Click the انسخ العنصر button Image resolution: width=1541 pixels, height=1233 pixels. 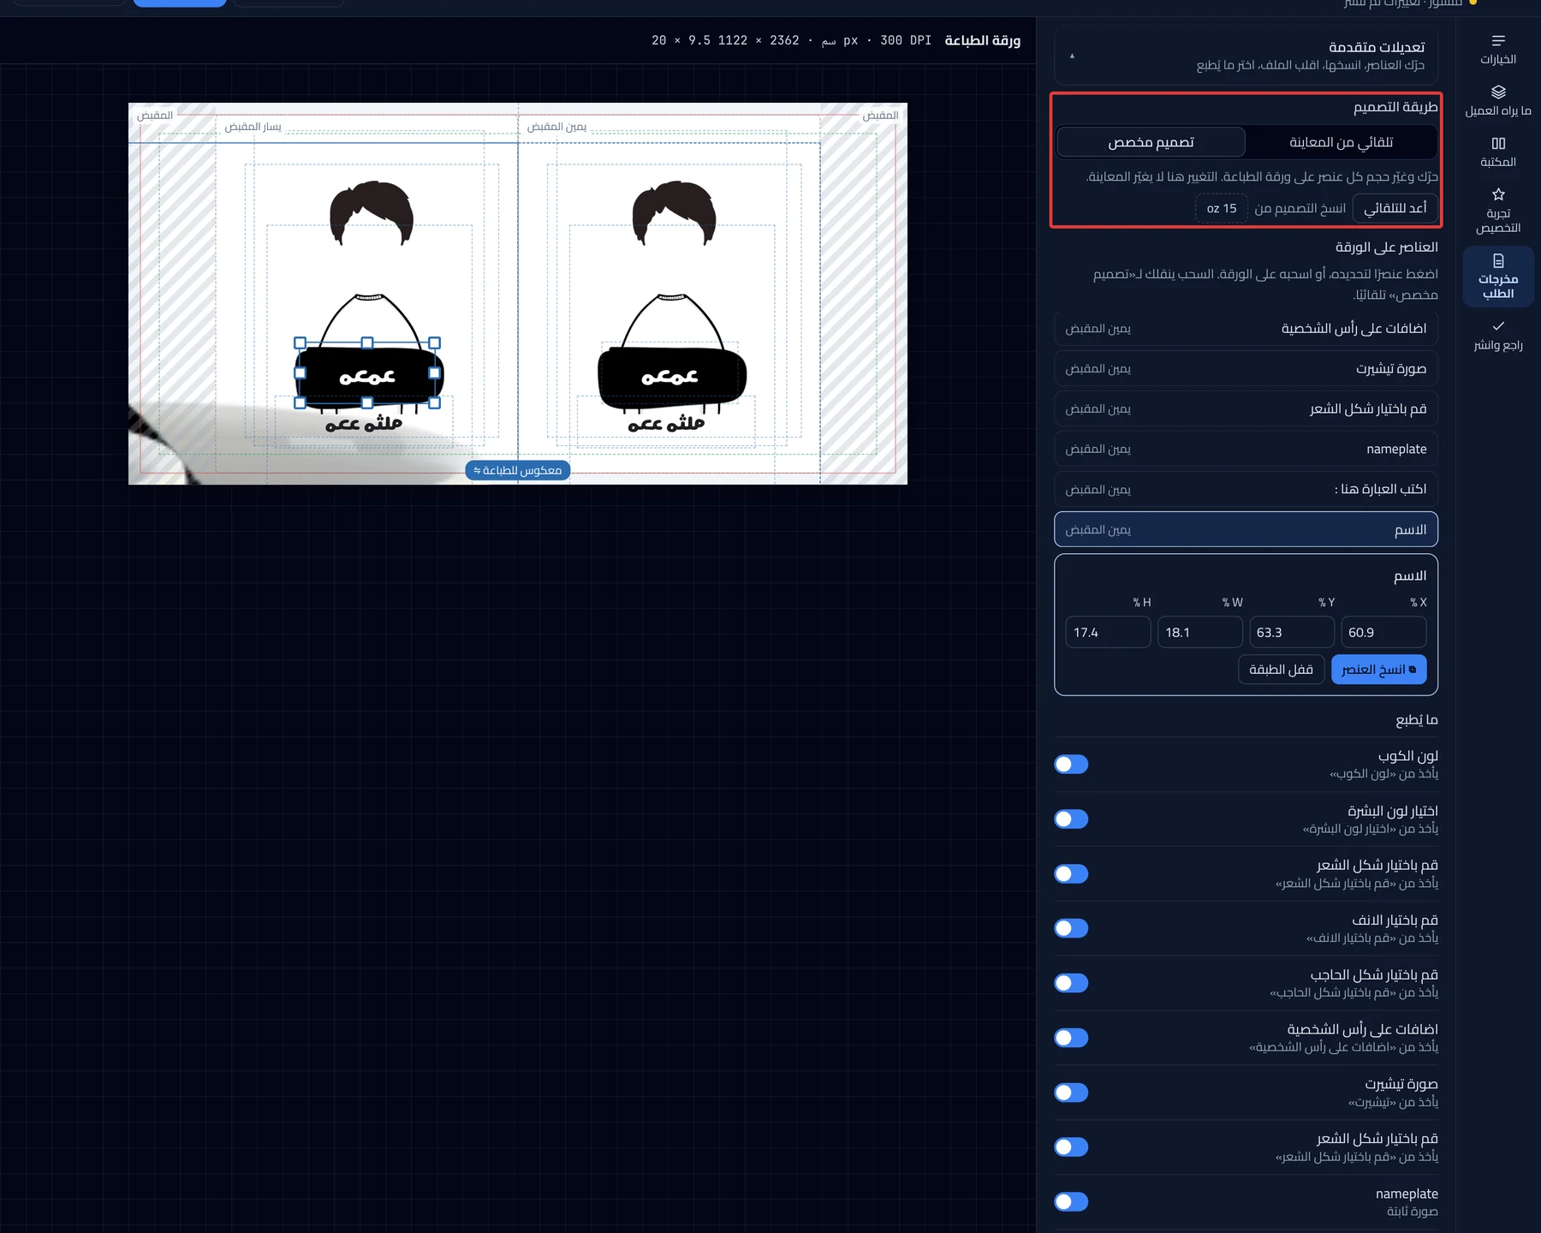1378,670
